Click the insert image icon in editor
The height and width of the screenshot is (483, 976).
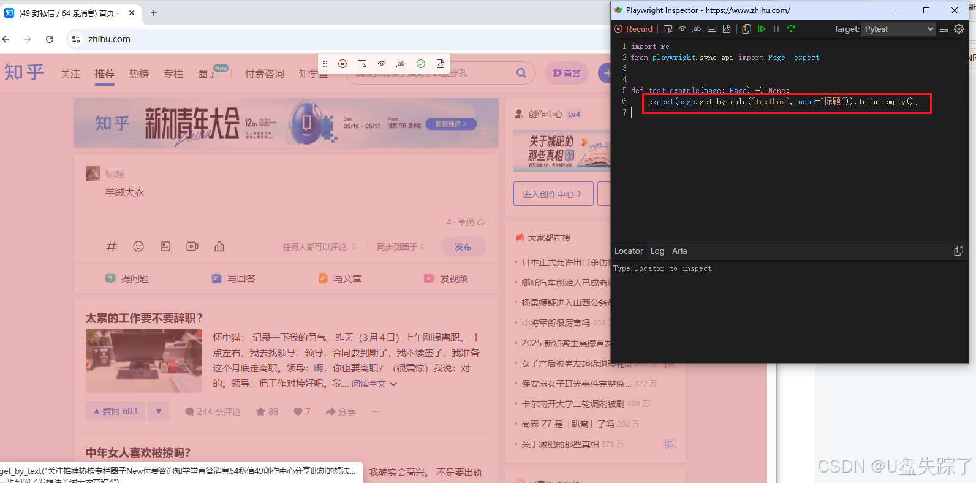click(165, 246)
